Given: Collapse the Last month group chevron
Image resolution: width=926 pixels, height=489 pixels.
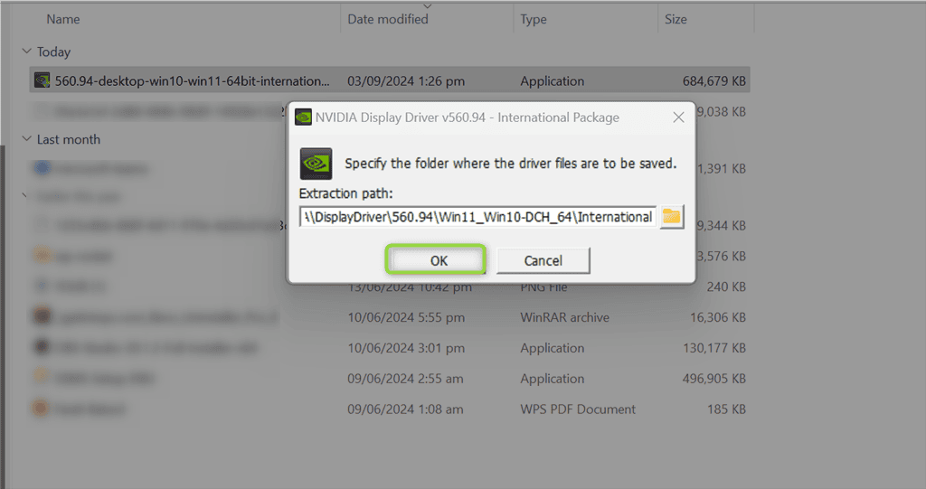Looking at the screenshot, I should click(26, 139).
